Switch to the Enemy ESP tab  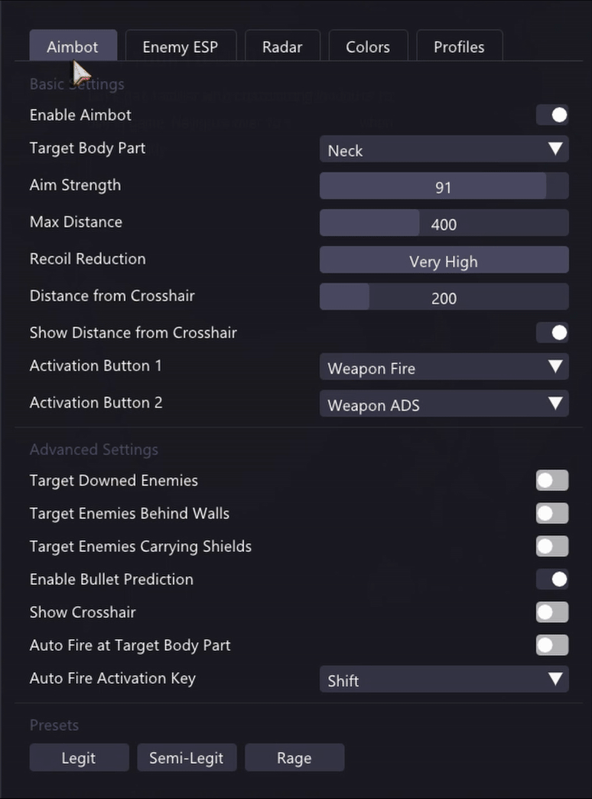[x=181, y=46]
